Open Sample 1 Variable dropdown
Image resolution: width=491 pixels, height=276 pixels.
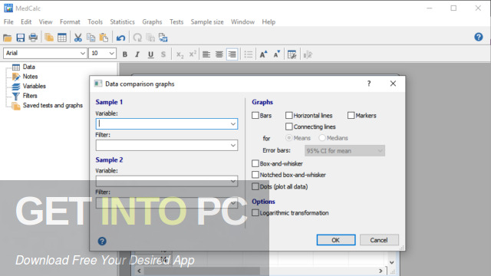233,124
